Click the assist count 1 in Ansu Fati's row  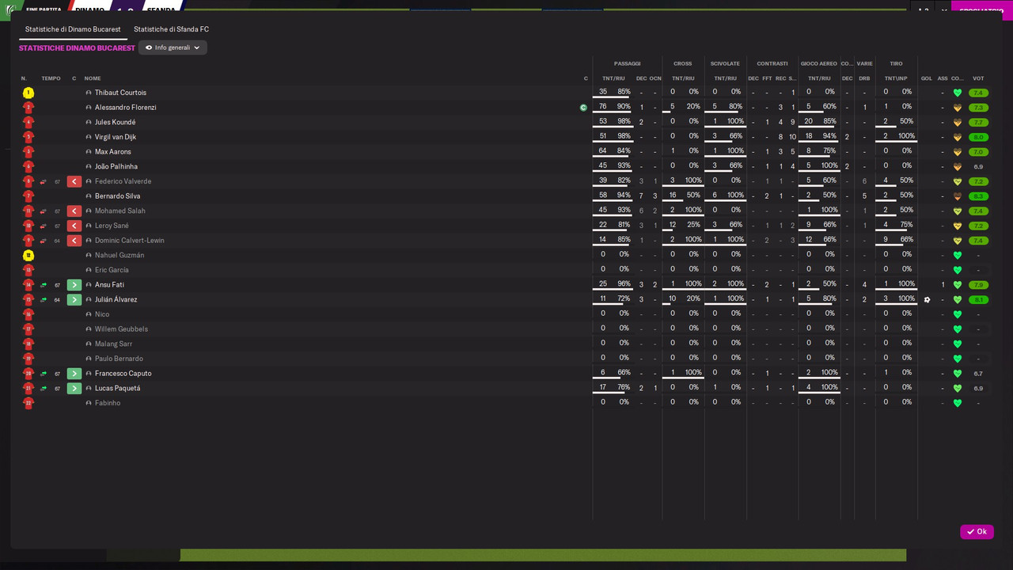(x=943, y=285)
